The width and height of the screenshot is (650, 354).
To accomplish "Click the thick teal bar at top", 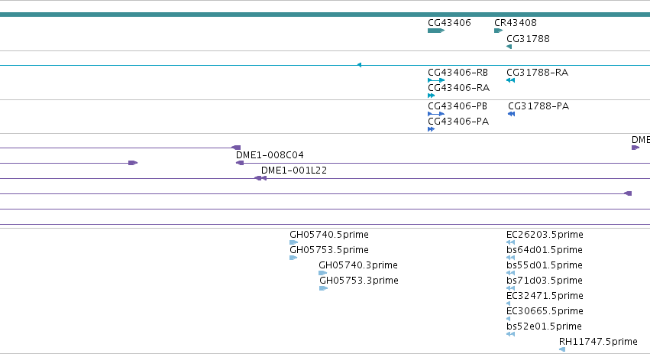I will tap(325, 15).
